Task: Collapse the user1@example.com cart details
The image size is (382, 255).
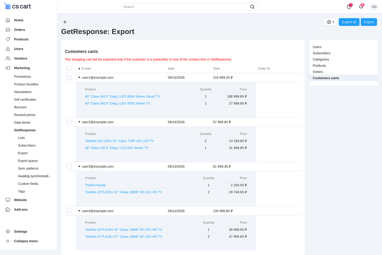Action: point(79,77)
